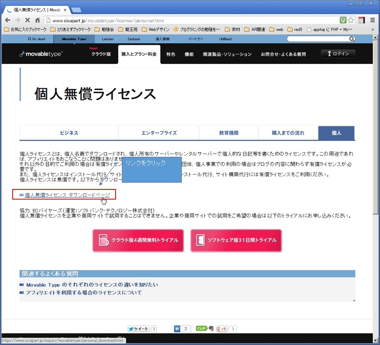This screenshot has height=345, width=380.
Task: Select パートナー in the top bar
Action: 196,39
